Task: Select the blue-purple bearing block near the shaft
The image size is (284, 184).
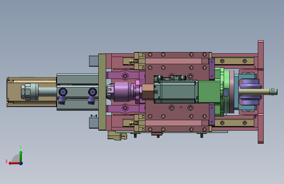Action: 251,92
